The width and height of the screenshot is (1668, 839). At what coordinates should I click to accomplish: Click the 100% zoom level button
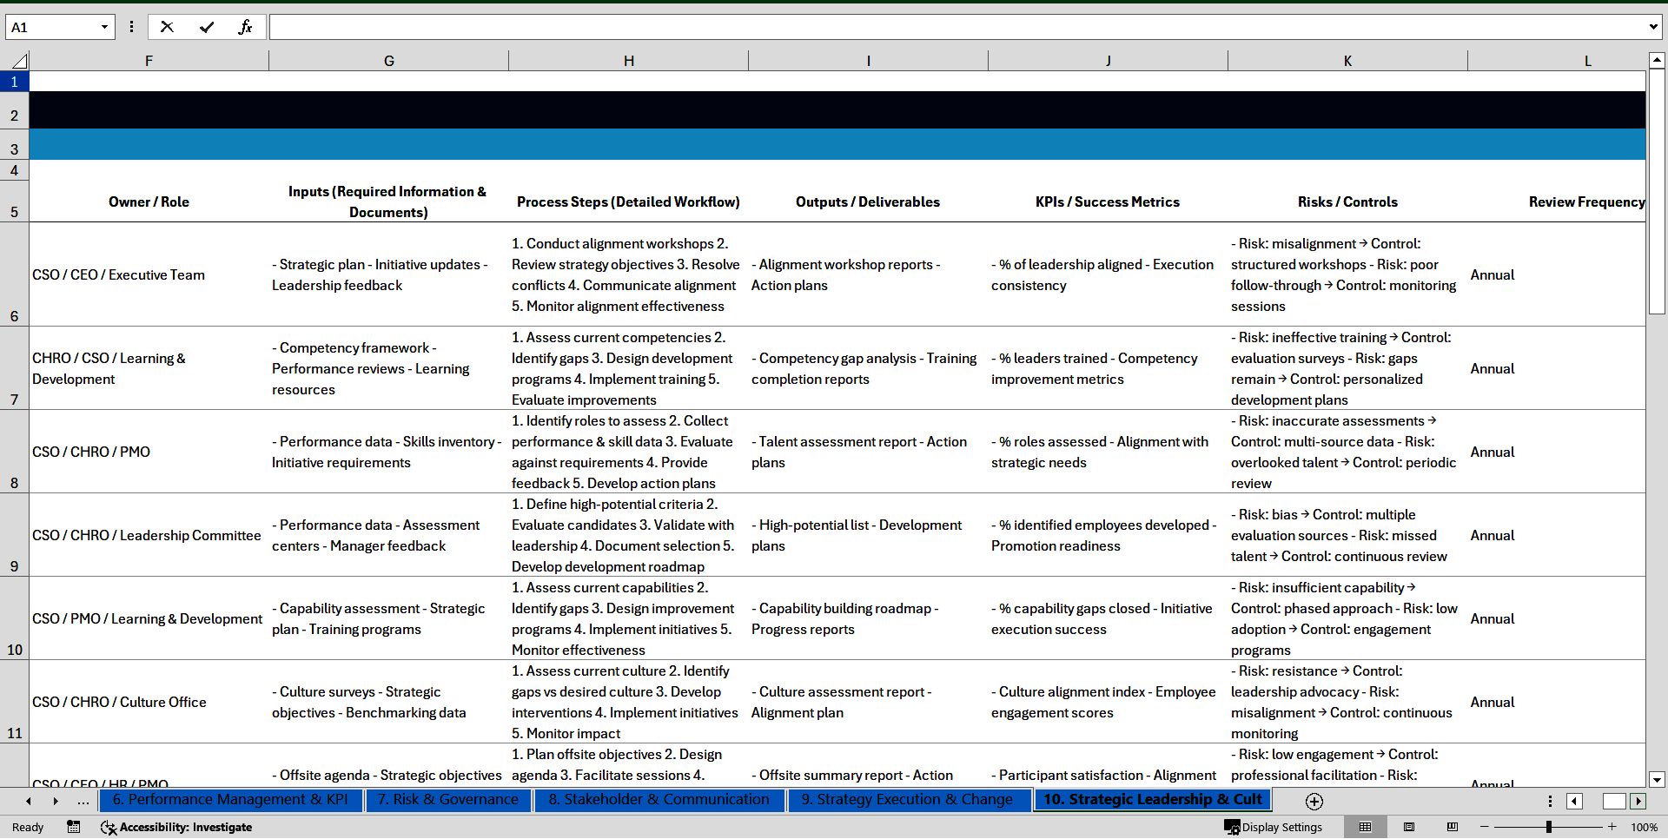(x=1644, y=827)
